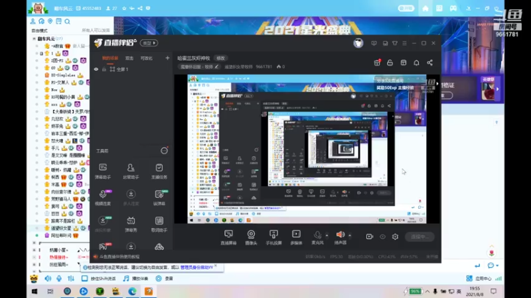Open the 视频连麦 tool
The image size is (531, 298).
click(x=103, y=197)
